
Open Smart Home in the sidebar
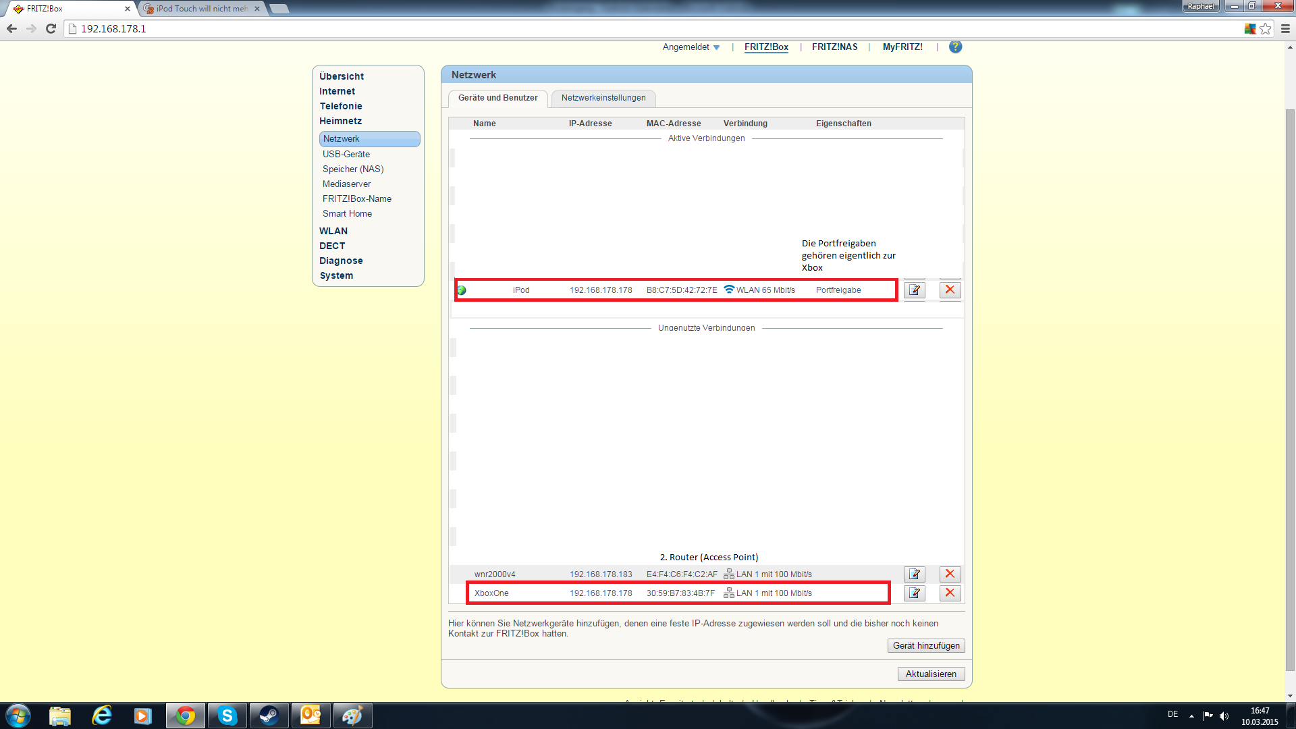(348, 213)
